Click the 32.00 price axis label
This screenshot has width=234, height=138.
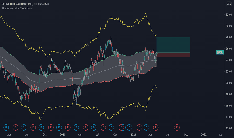tap(229, 15)
